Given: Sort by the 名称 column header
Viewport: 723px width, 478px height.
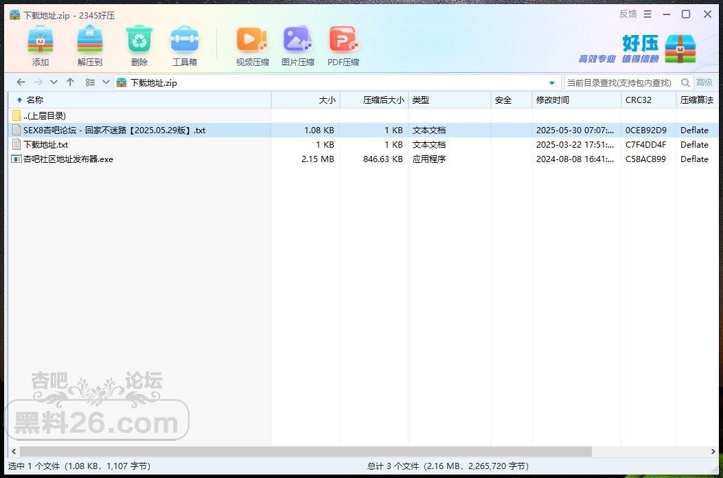Looking at the screenshot, I should click(140, 100).
